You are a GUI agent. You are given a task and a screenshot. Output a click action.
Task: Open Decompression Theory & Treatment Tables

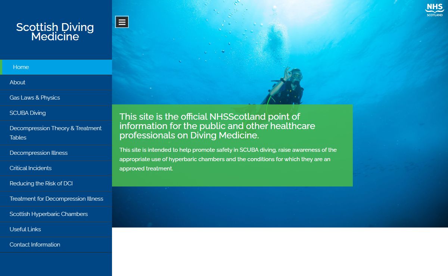click(x=56, y=133)
